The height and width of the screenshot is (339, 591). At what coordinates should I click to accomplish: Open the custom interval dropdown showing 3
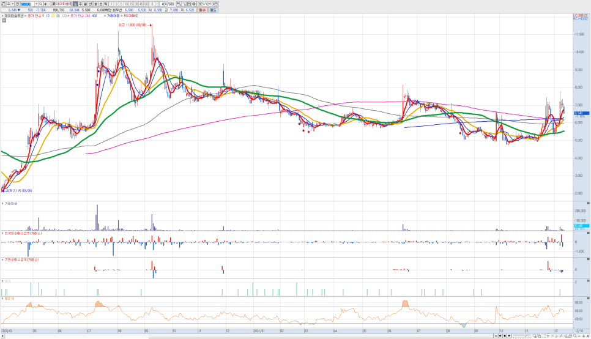click(157, 4)
